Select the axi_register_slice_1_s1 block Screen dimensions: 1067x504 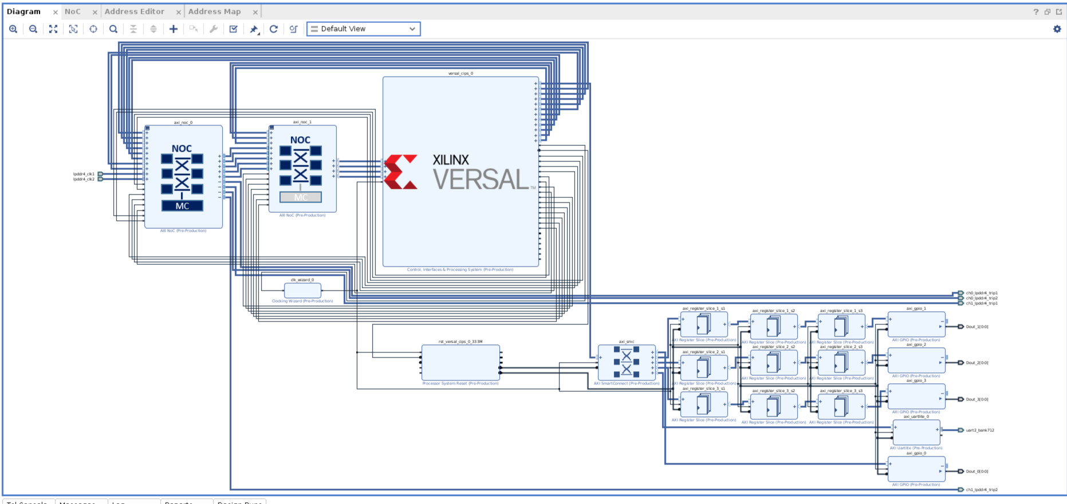(x=704, y=324)
